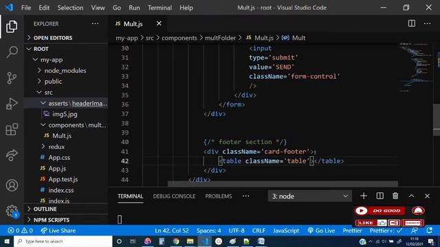The height and width of the screenshot is (247, 440).
Task: Open the View menu
Action: click(98, 8)
